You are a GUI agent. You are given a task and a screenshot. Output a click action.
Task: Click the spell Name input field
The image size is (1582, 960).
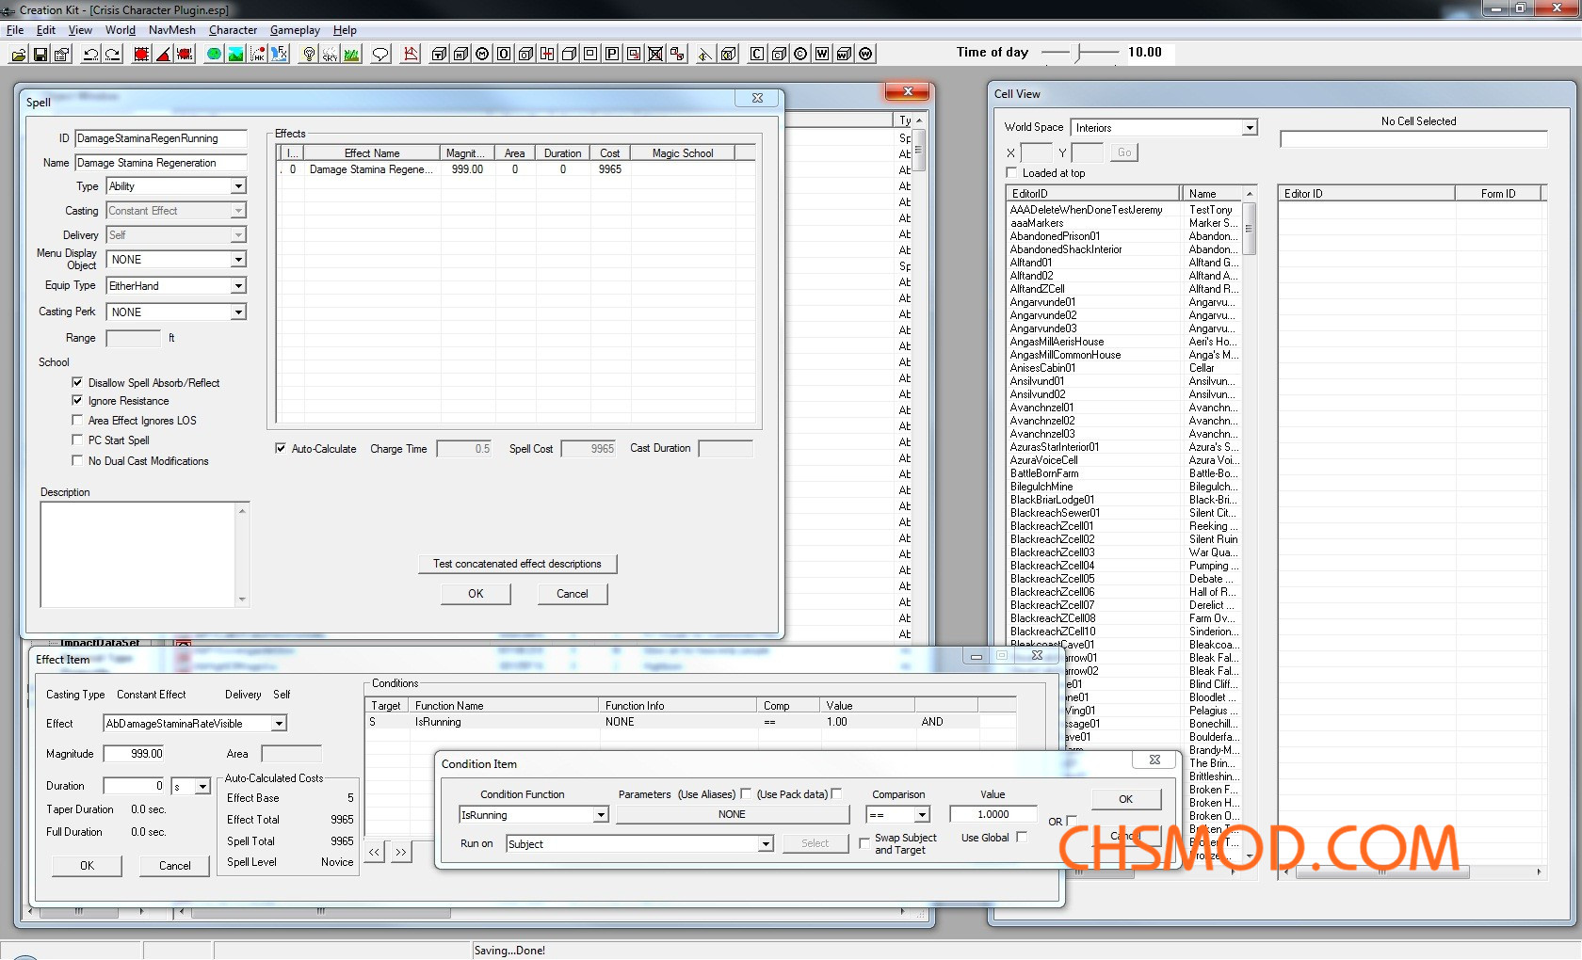(161, 163)
